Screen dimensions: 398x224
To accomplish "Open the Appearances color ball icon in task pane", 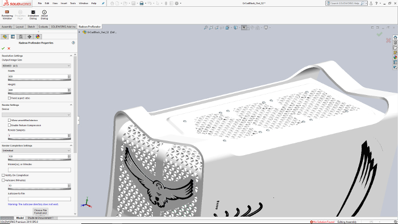I will coord(395,57).
